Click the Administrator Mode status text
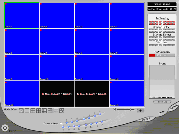179x134 pixels. (162, 9)
